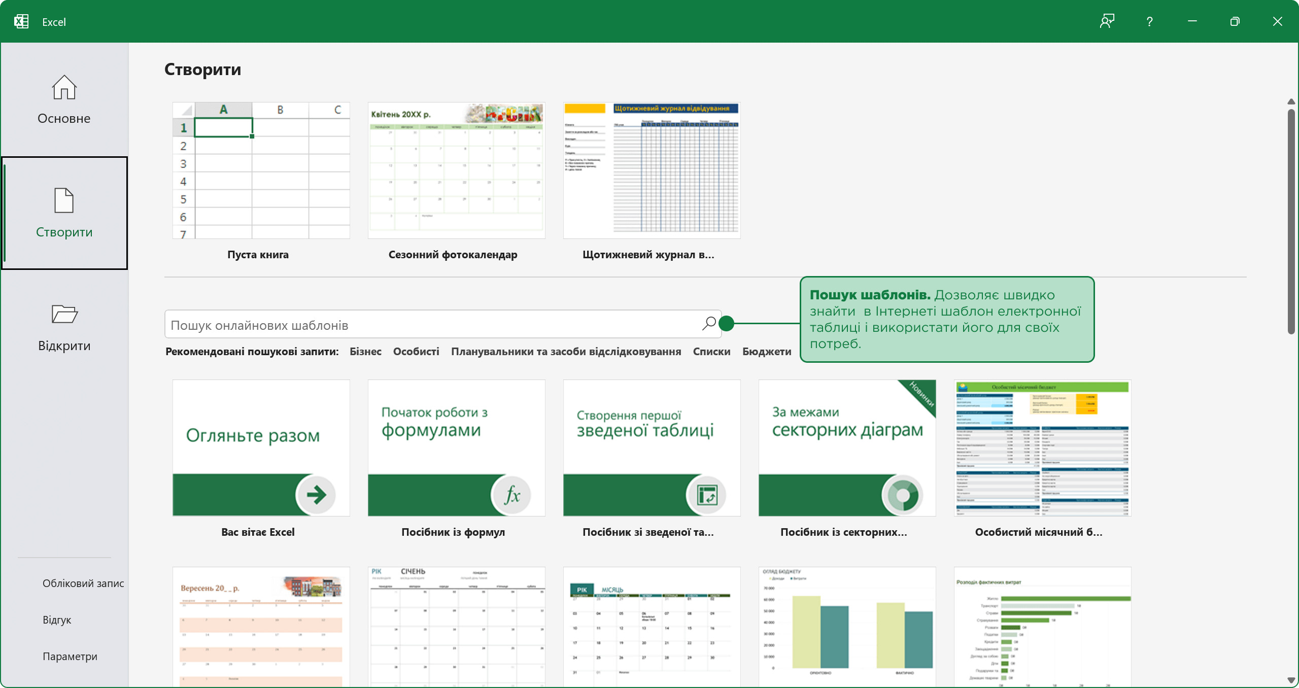Screen dimensions: 1299x688
Task: Click the magnifier search icon
Action: coord(709,324)
